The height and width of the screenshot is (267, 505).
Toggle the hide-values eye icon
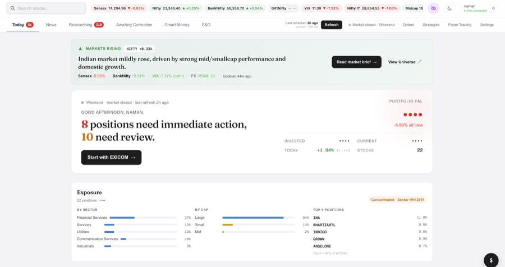pyautogui.click(x=434, y=8)
